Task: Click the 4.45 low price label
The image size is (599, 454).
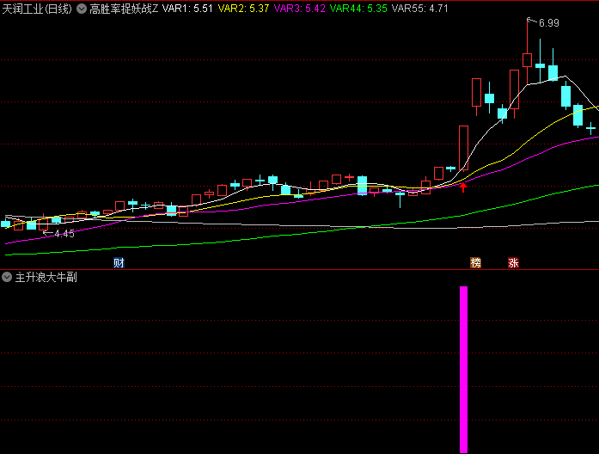Action: click(x=64, y=234)
